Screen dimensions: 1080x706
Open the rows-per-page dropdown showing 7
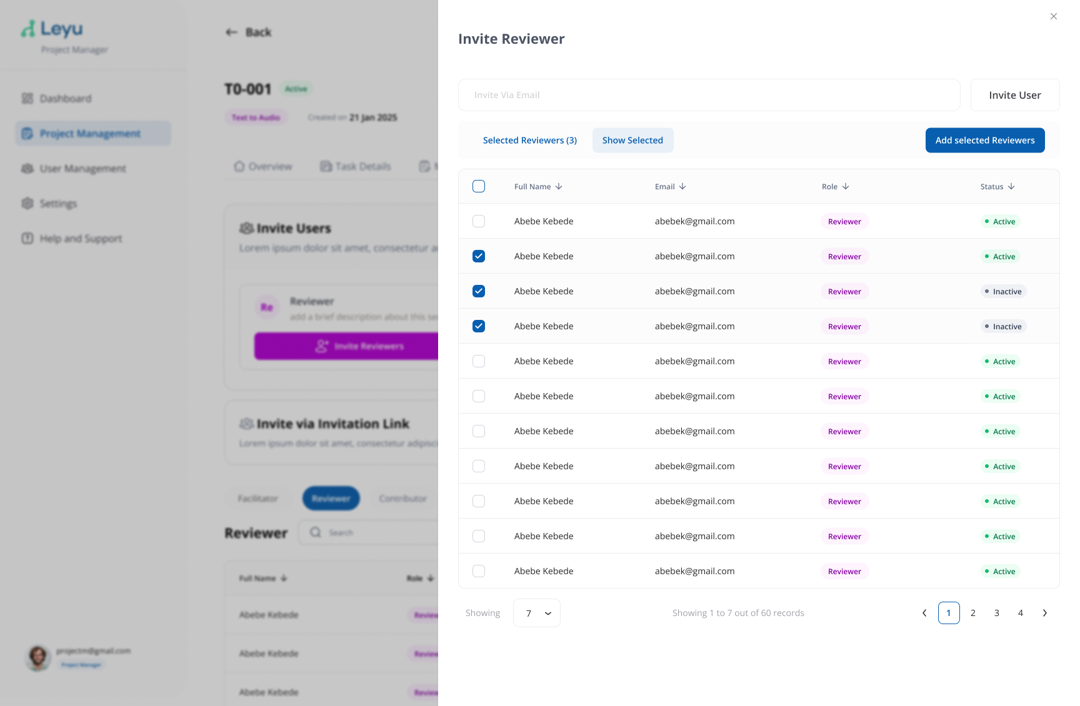point(536,613)
